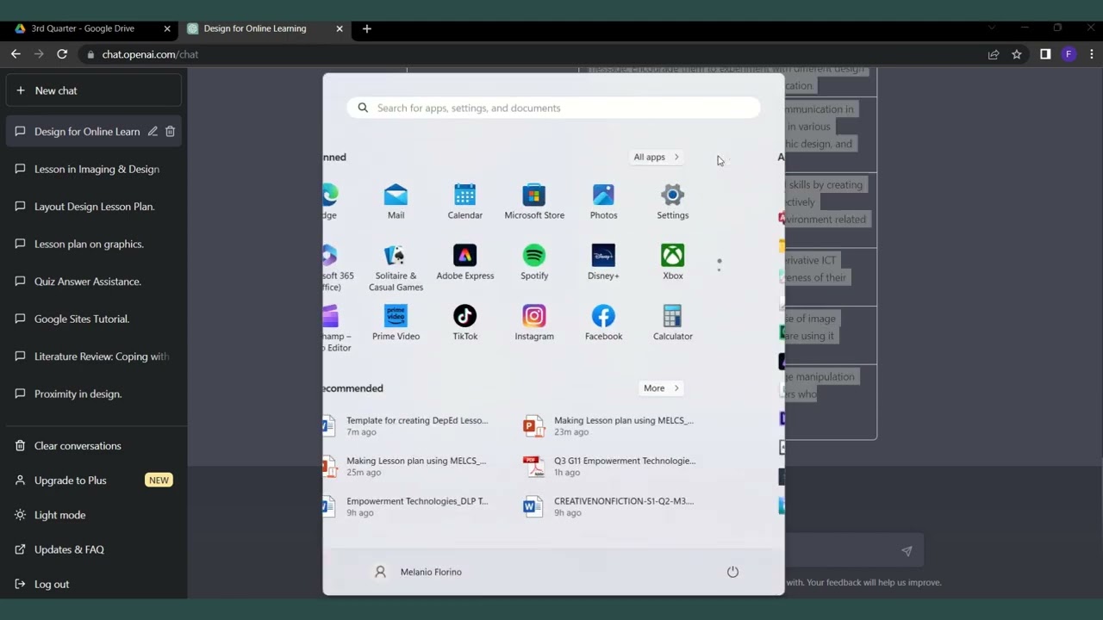Viewport: 1103px width, 620px height.
Task: Open Facebook app
Action: 603,323
